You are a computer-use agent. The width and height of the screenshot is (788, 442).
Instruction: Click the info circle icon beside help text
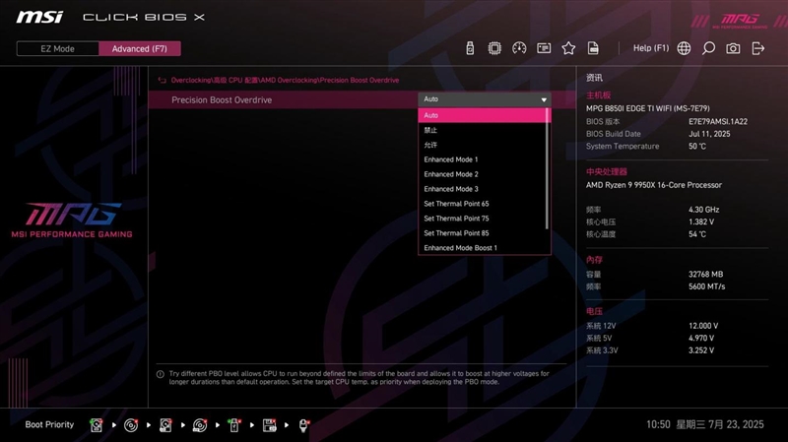coord(161,374)
